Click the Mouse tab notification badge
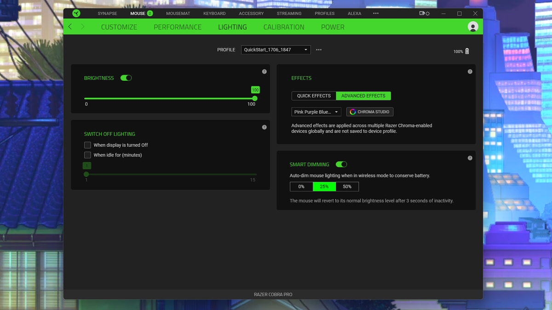 (150, 13)
